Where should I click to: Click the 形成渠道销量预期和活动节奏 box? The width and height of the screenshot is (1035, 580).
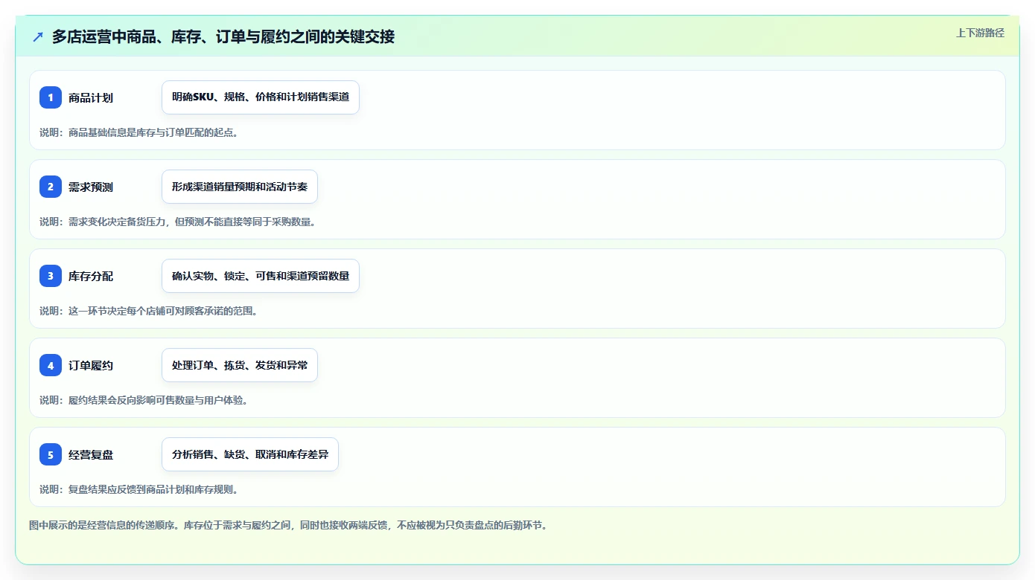click(x=240, y=187)
